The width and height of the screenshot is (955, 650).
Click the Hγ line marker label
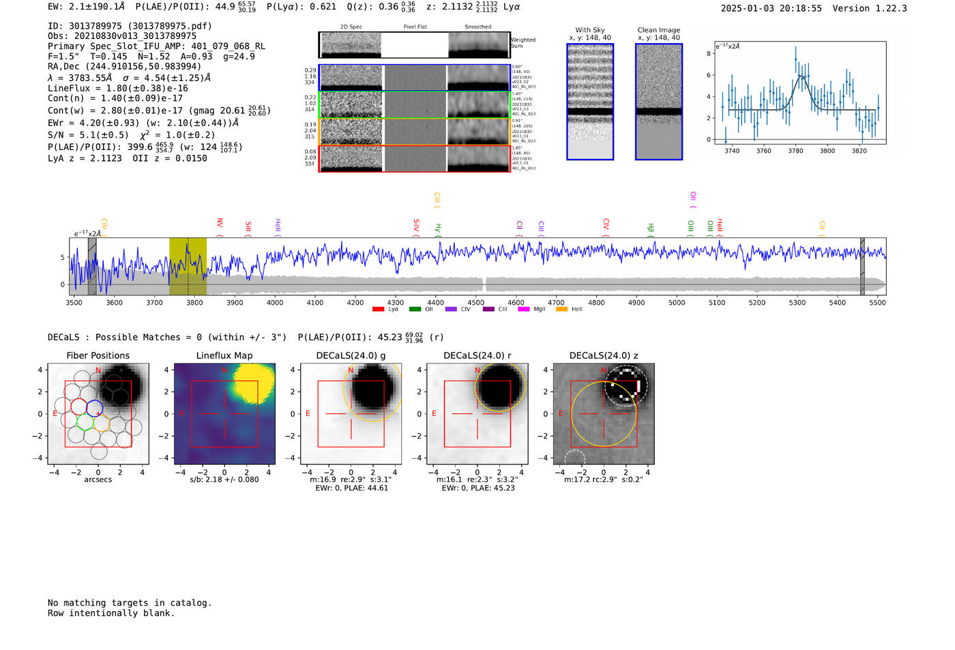[x=439, y=230]
